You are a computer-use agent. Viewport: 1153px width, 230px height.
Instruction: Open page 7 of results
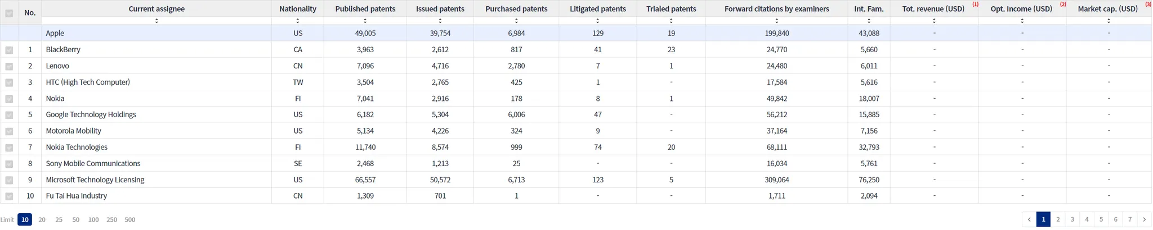point(1129,219)
